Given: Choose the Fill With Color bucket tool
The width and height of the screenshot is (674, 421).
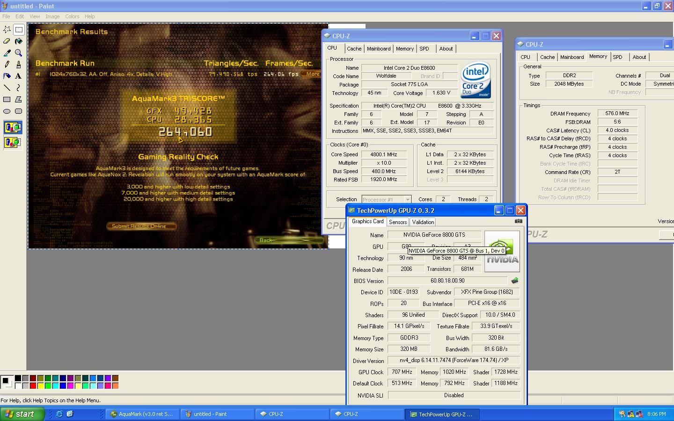Looking at the screenshot, I should (19, 41).
